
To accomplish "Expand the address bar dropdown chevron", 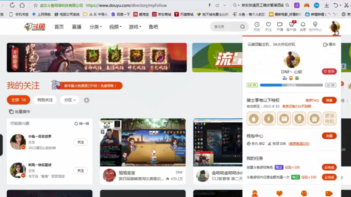I will [x=225, y=5].
